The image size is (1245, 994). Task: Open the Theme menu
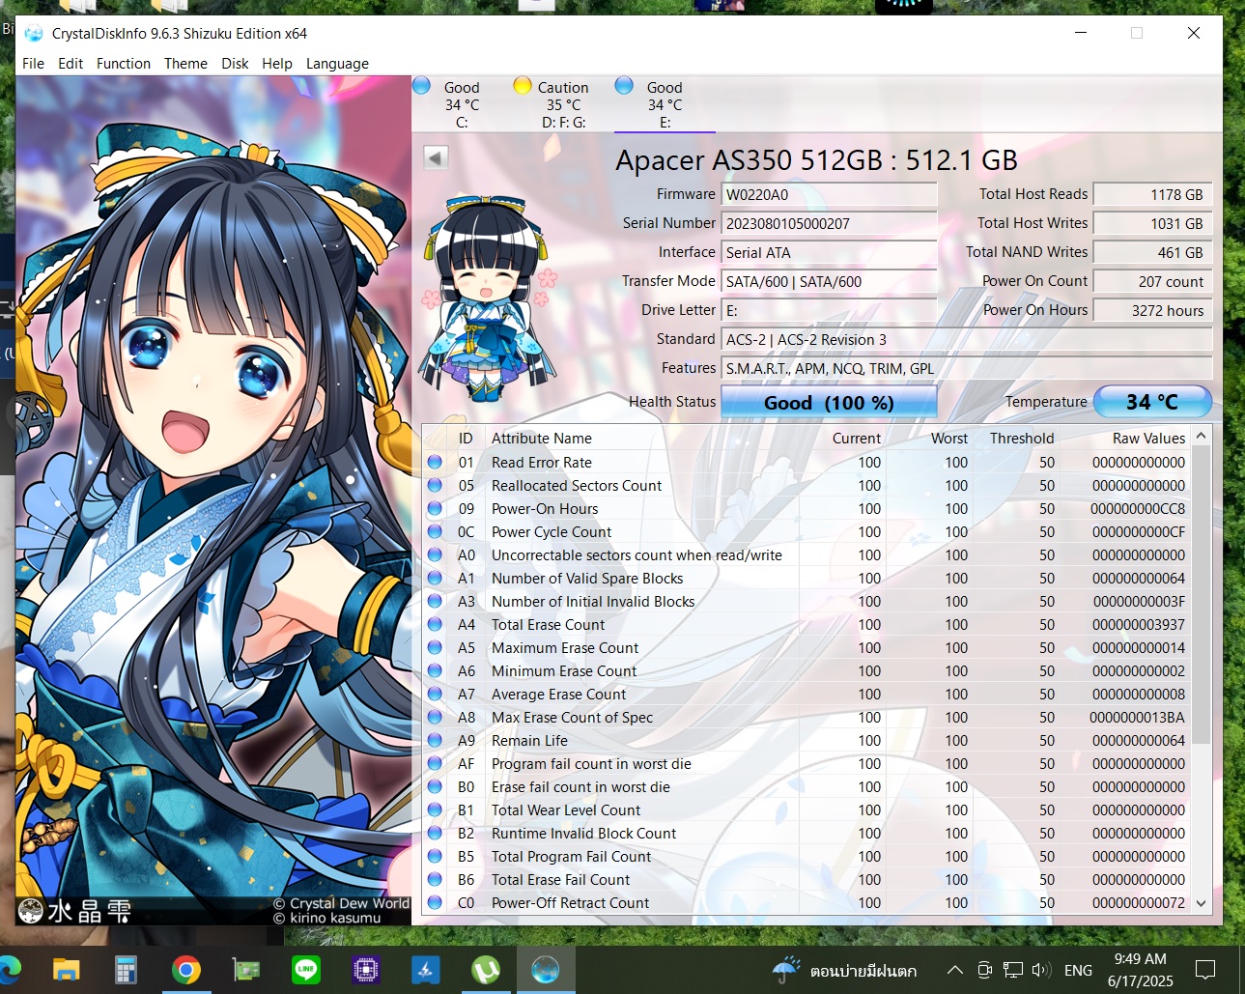185,64
